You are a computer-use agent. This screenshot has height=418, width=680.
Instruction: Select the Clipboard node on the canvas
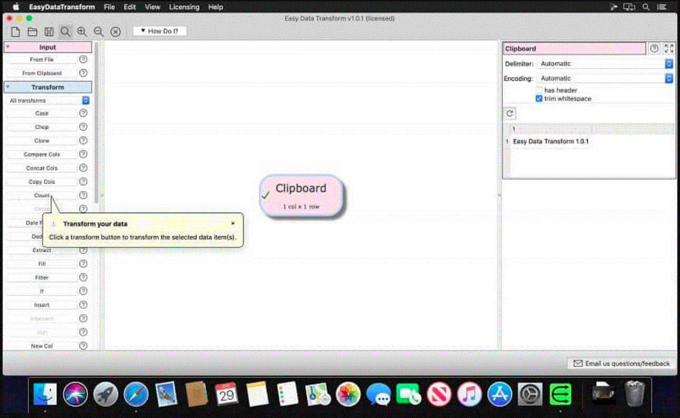point(302,195)
